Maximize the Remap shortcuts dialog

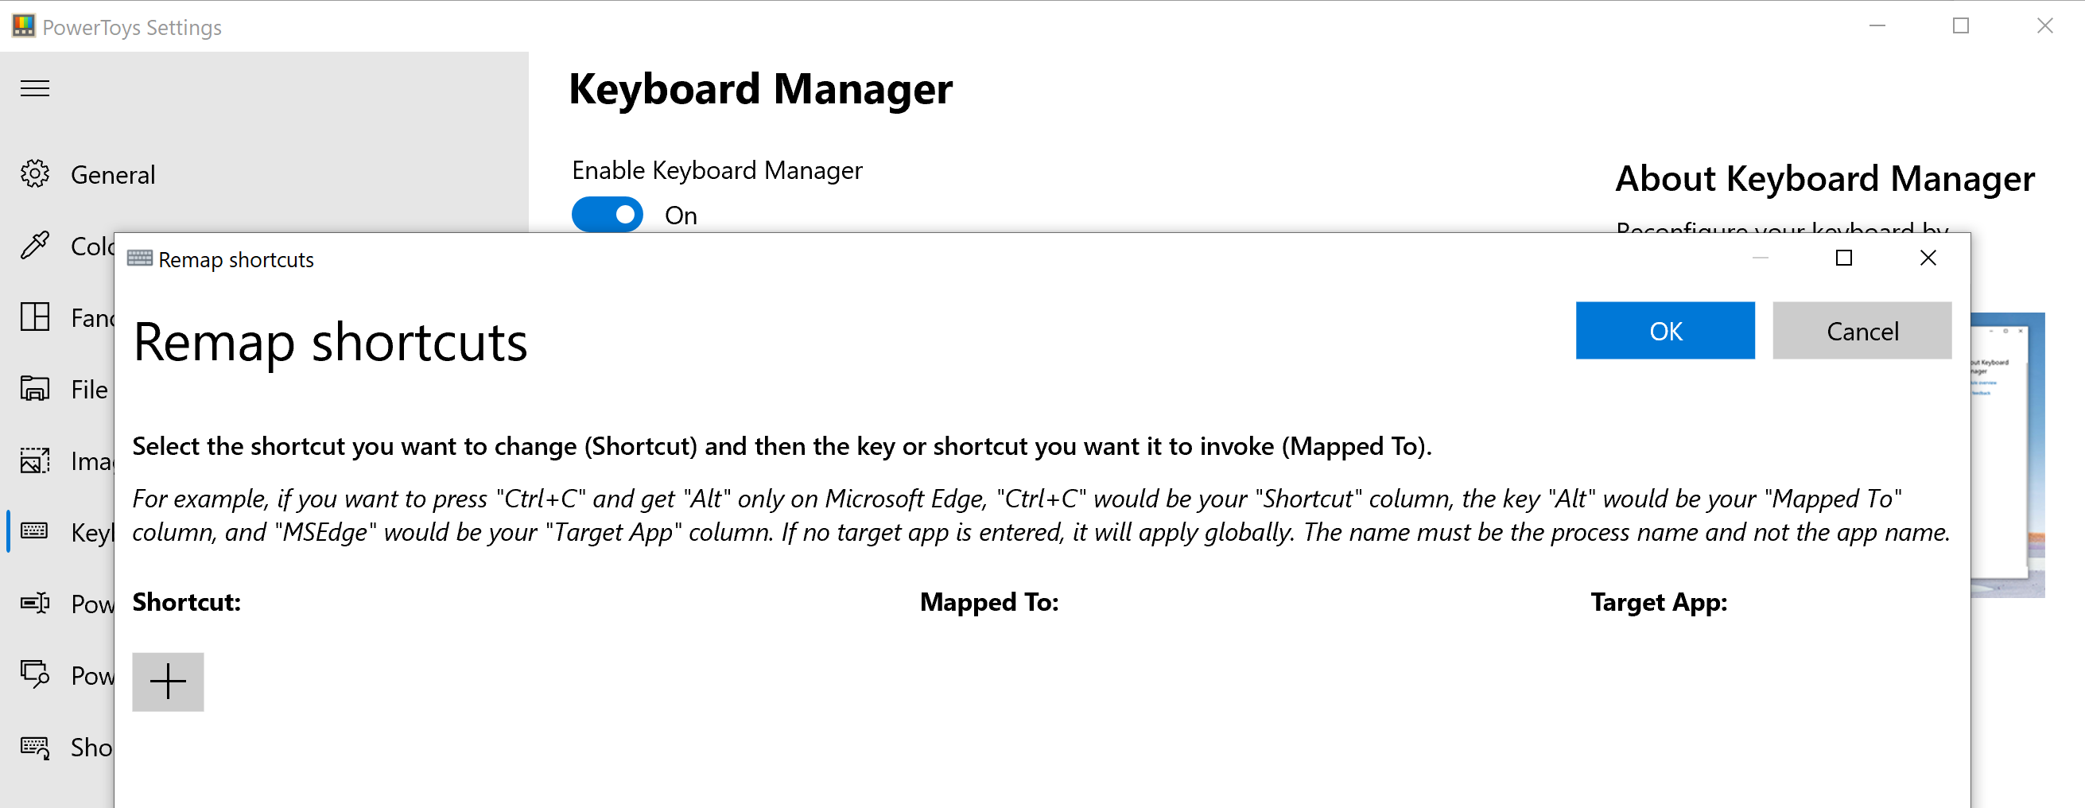1845,258
